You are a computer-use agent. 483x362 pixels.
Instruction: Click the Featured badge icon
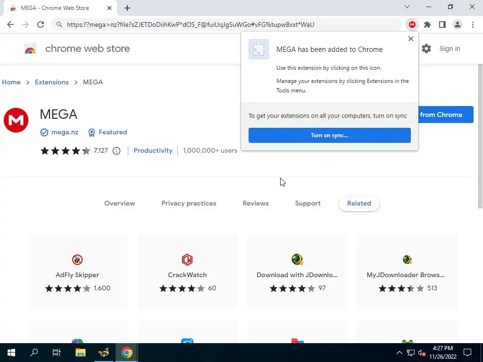(x=92, y=132)
